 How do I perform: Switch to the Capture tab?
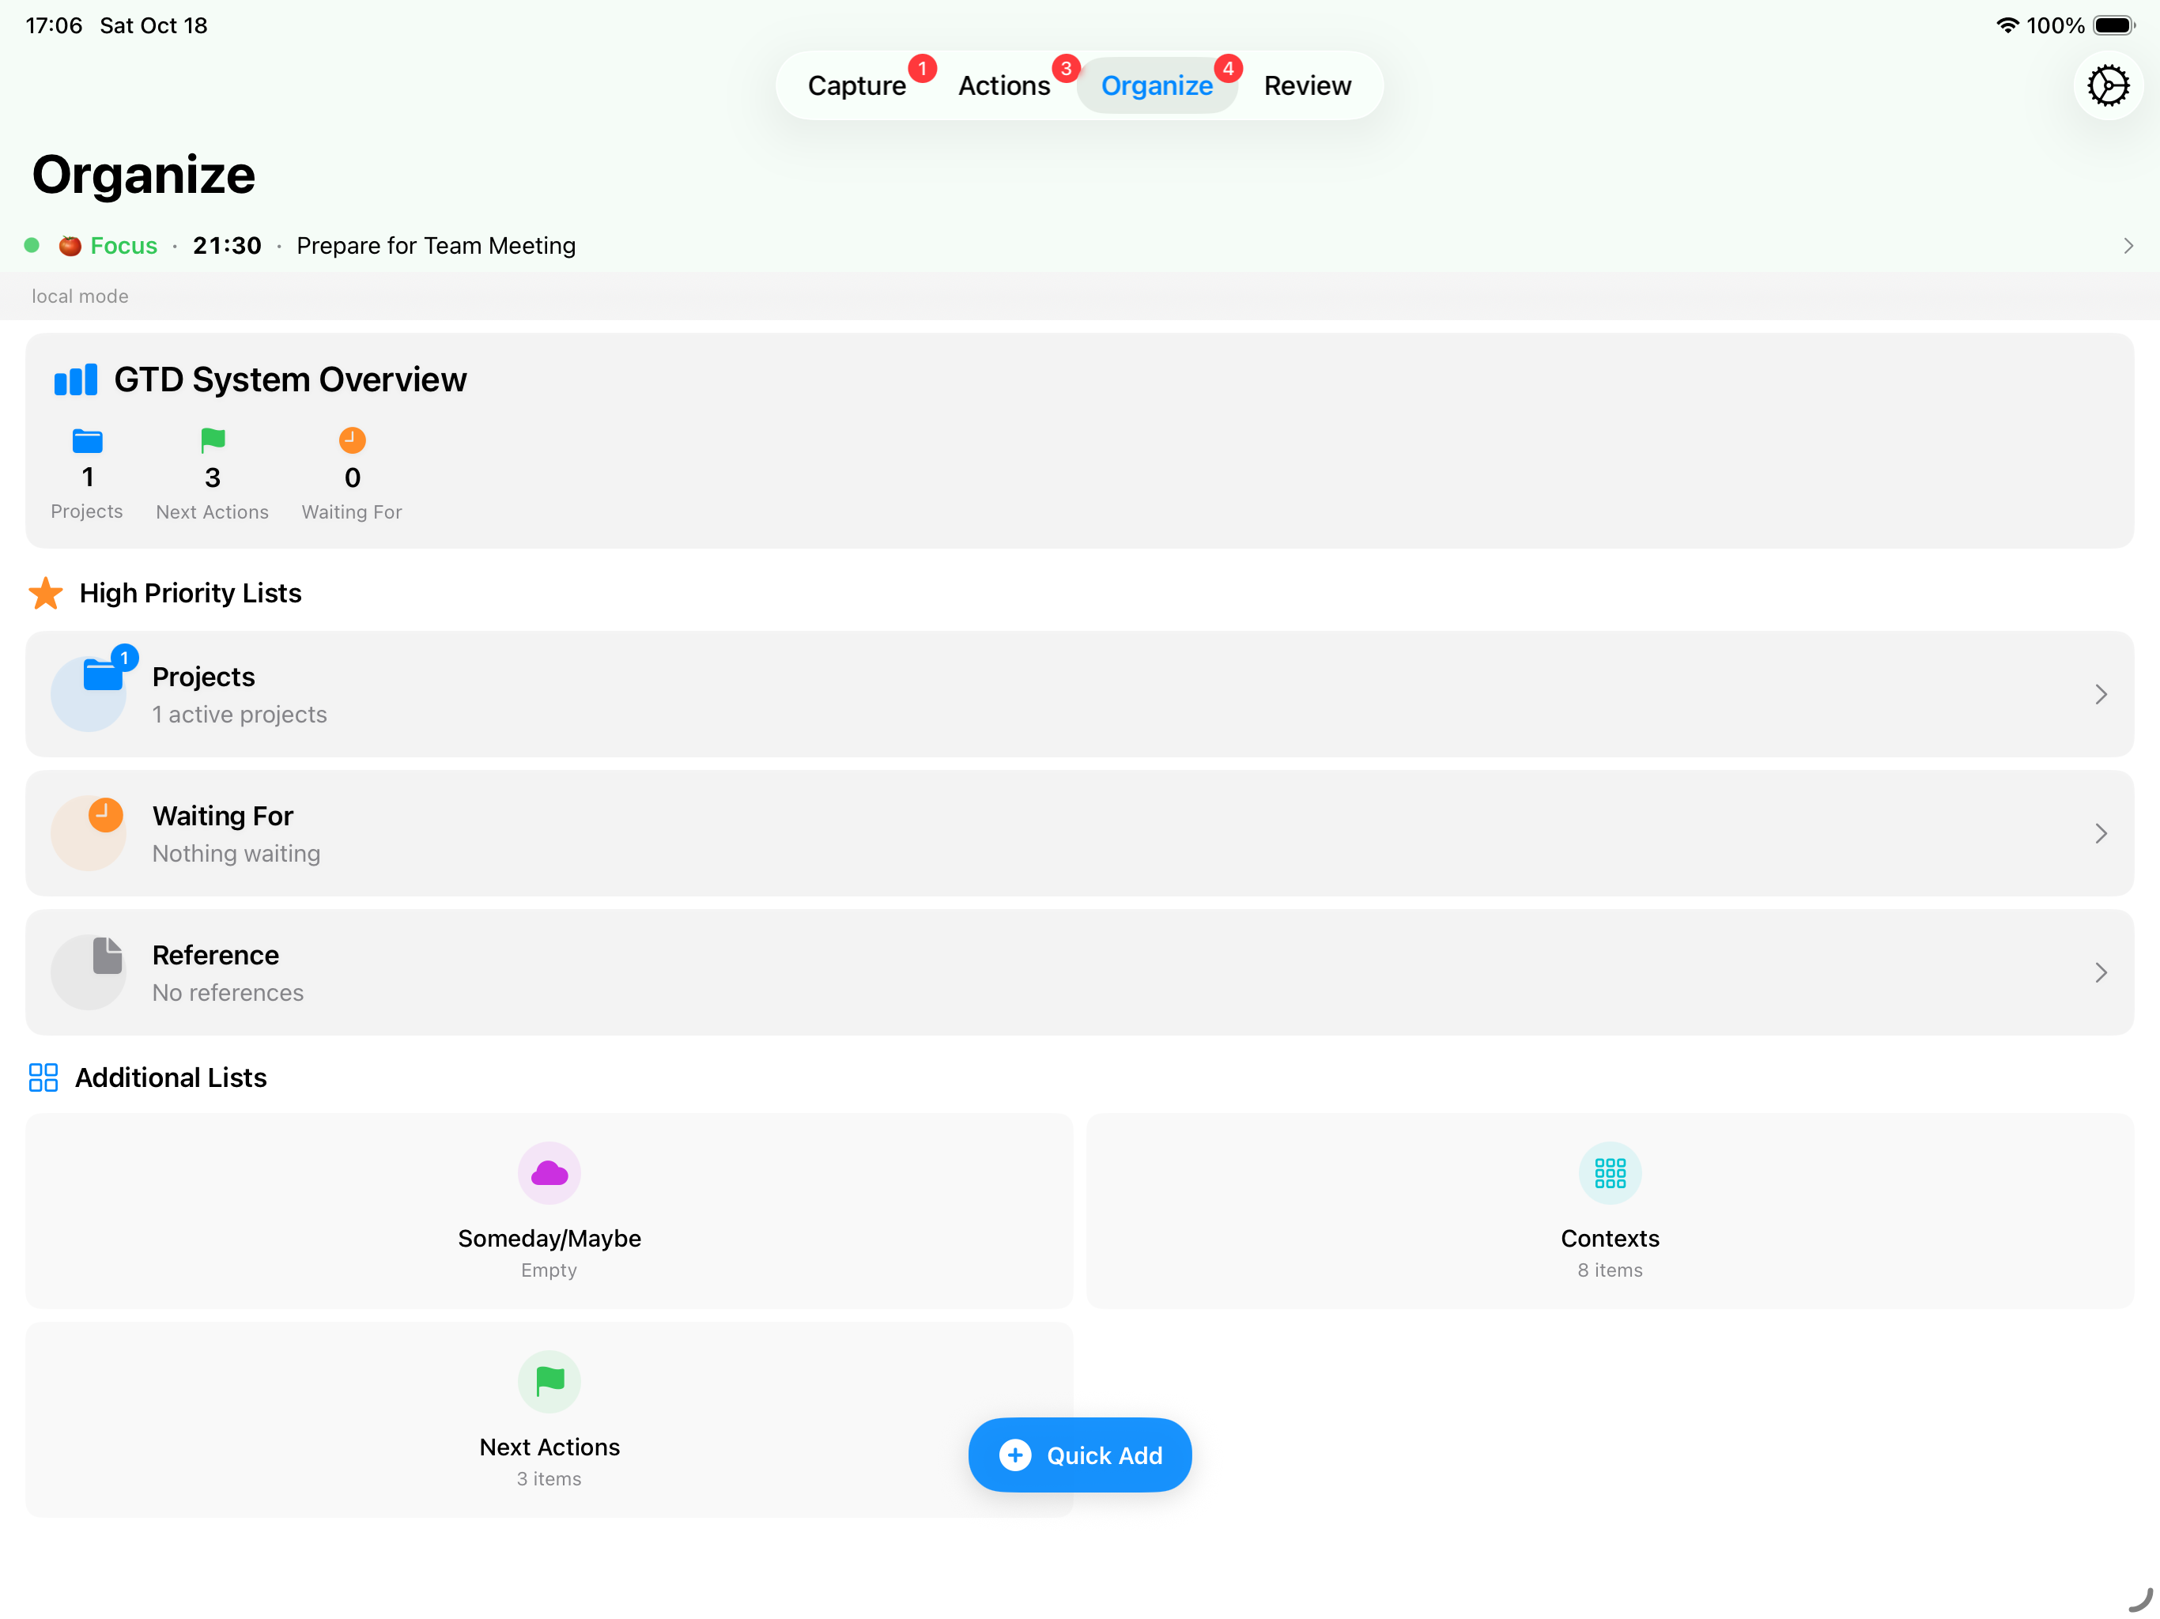pos(859,85)
